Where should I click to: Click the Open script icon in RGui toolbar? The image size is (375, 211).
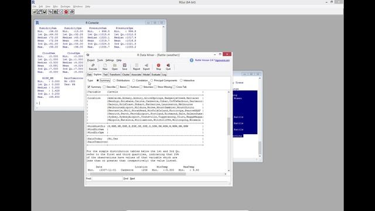pos(35,12)
